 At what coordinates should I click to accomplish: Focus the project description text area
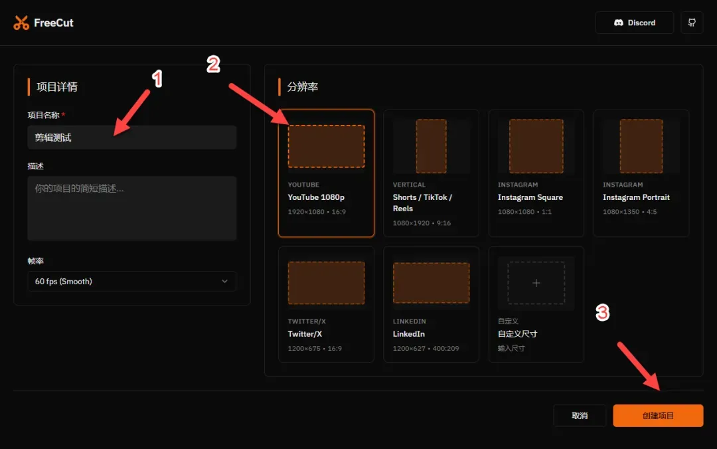pyautogui.click(x=131, y=209)
